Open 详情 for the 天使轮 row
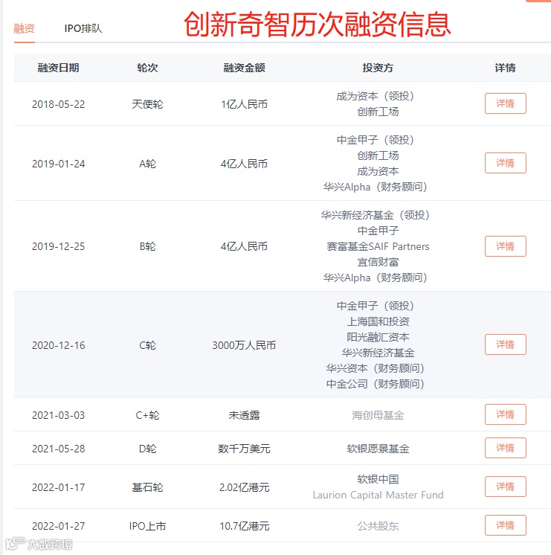551x555 pixels. click(x=506, y=103)
